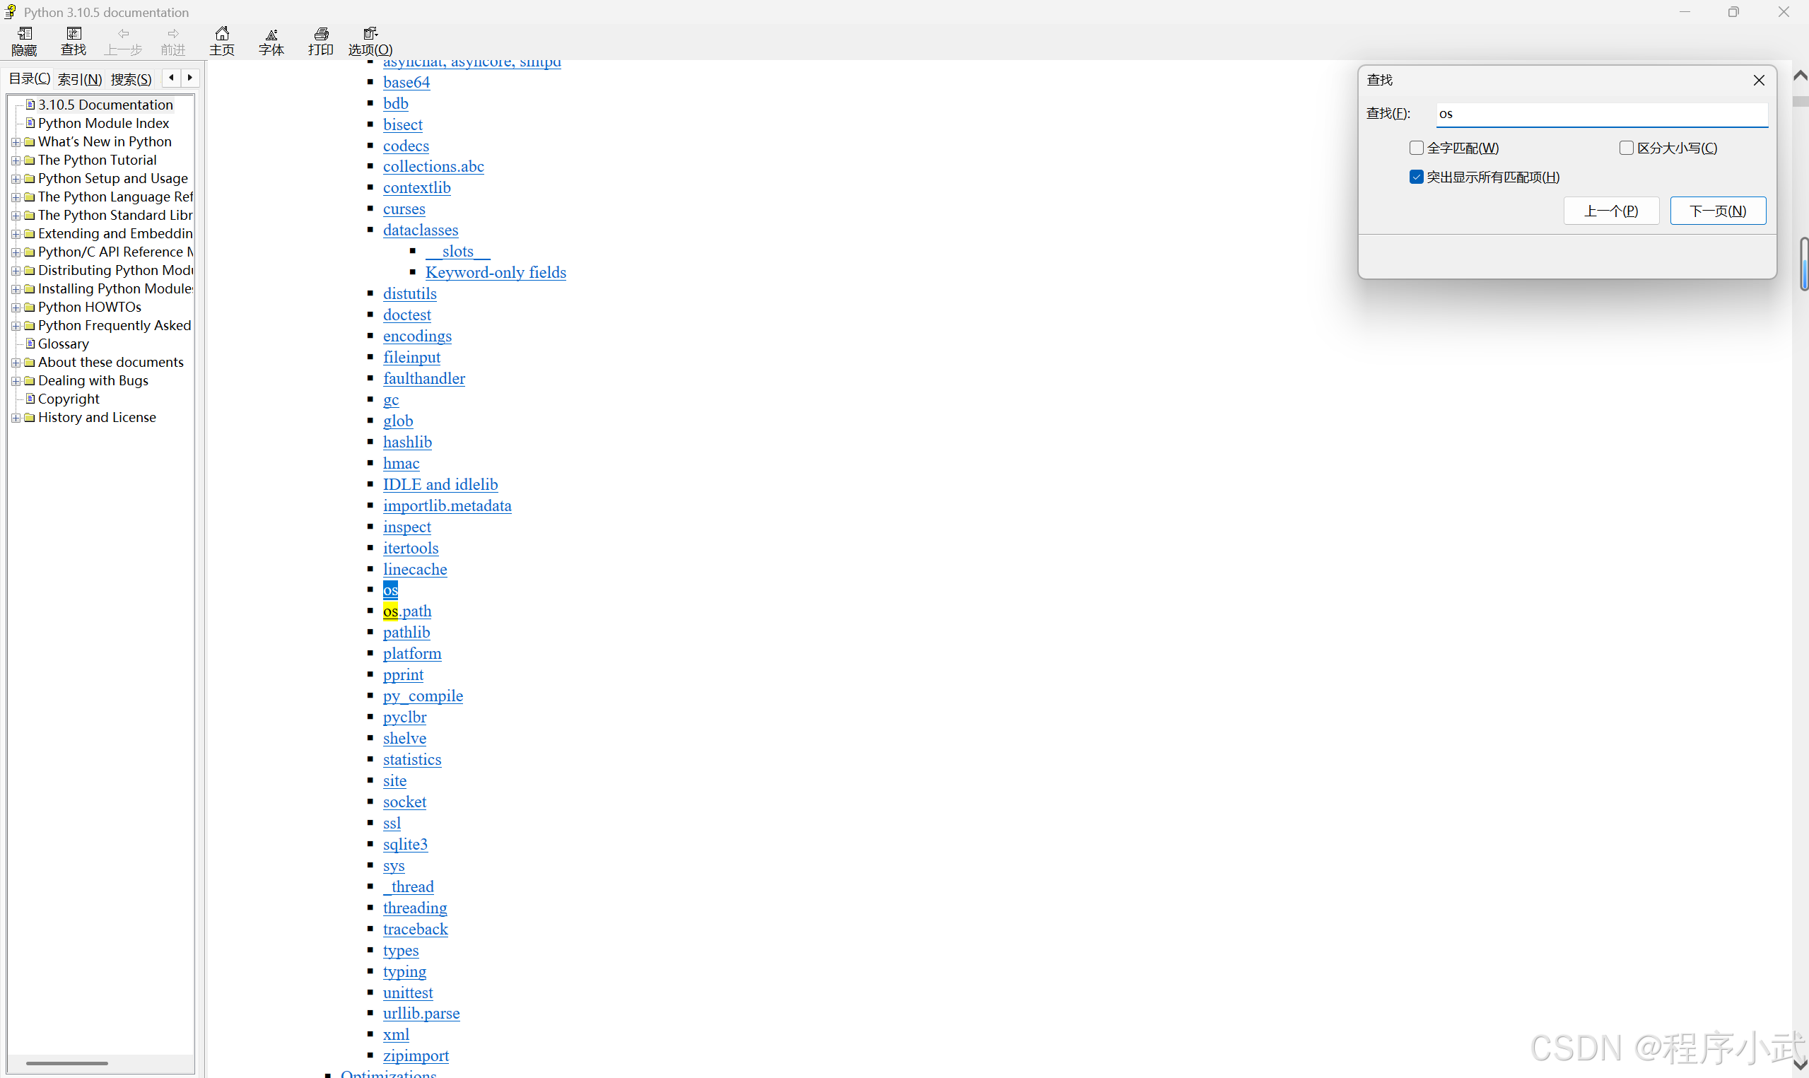The image size is (1809, 1078).
Task: Open the Font (字体) toolbar icon
Action: click(271, 41)
